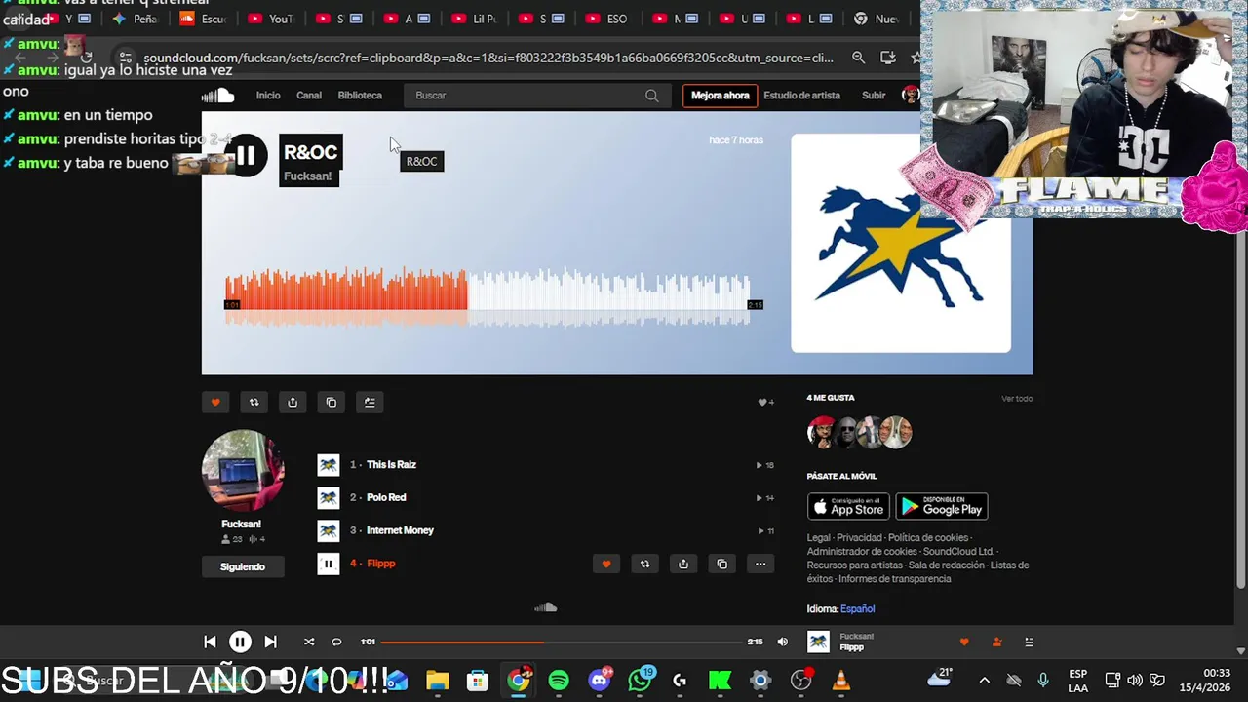This screenshot has height=702, width=1248.
Task: Copy the Flippp track link
Action: (x=721, y=564)
